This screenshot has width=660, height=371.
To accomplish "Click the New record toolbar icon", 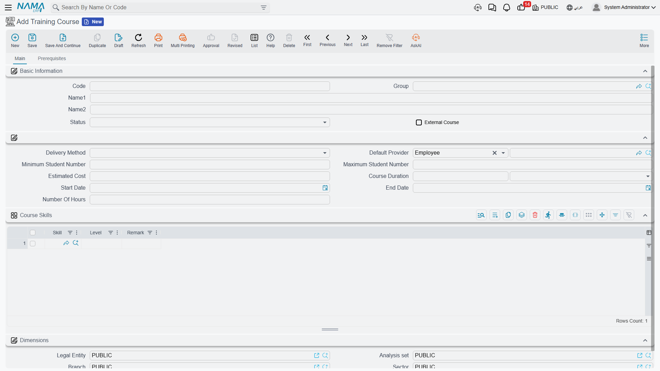I will [x=15, y=40].
